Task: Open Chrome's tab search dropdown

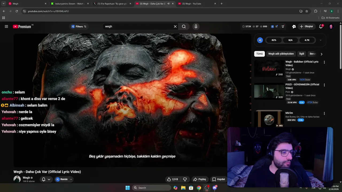Action: click(x=3, y=4)
